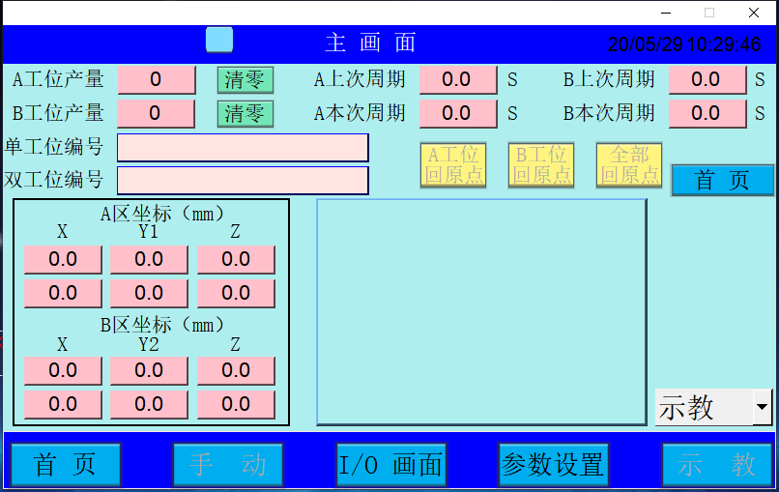Select the A上次周期 value box
779x492 pixels.
pyautogui.click(x=456, y=79)
